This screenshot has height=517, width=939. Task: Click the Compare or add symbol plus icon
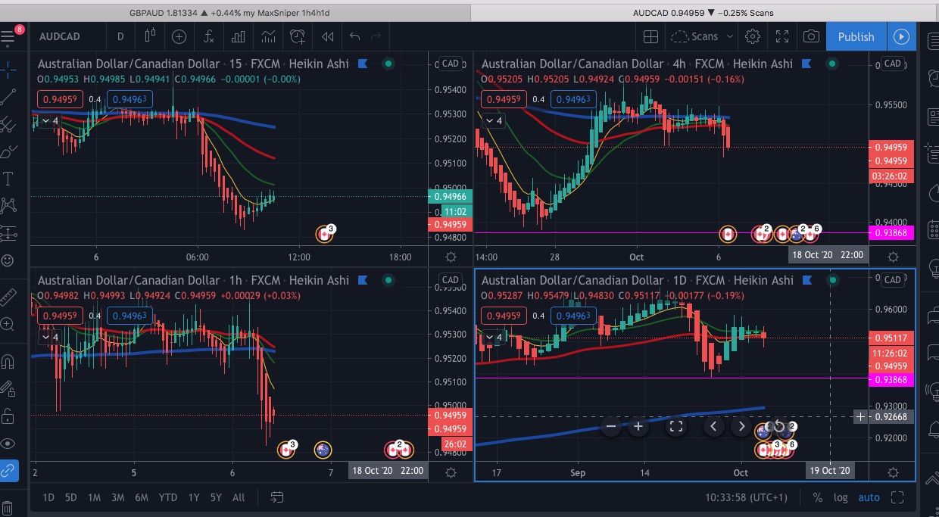tap(179, 36)
